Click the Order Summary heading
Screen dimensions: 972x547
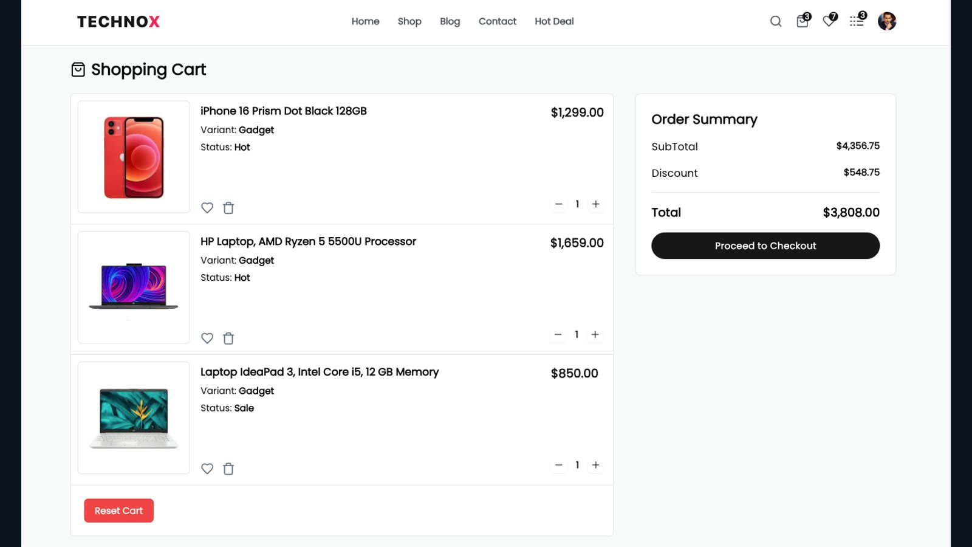coord(705,120)
